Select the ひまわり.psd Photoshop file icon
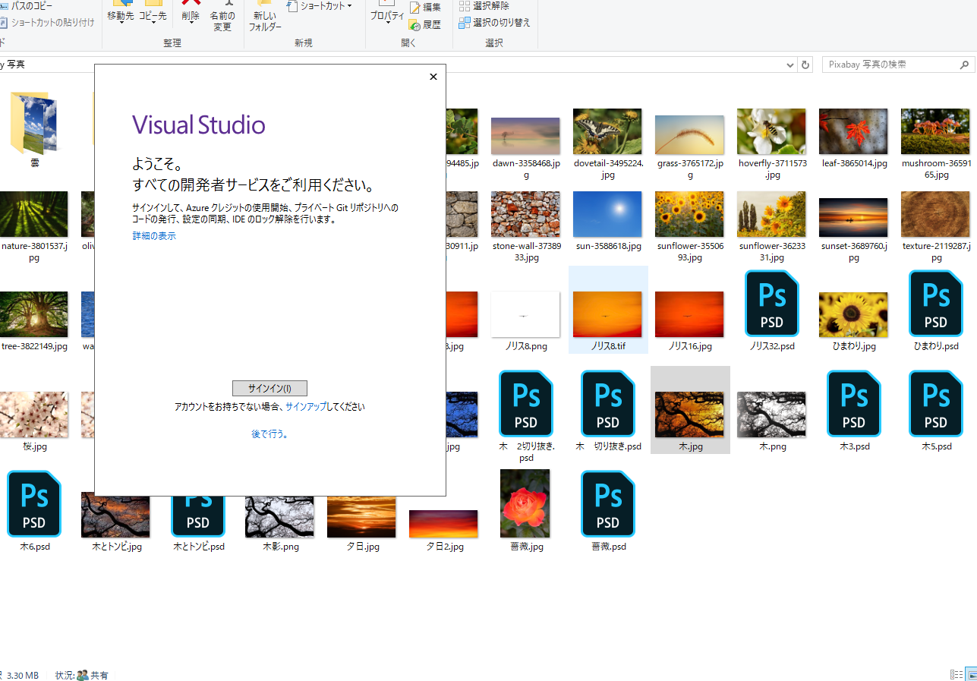 click(935, 303)
